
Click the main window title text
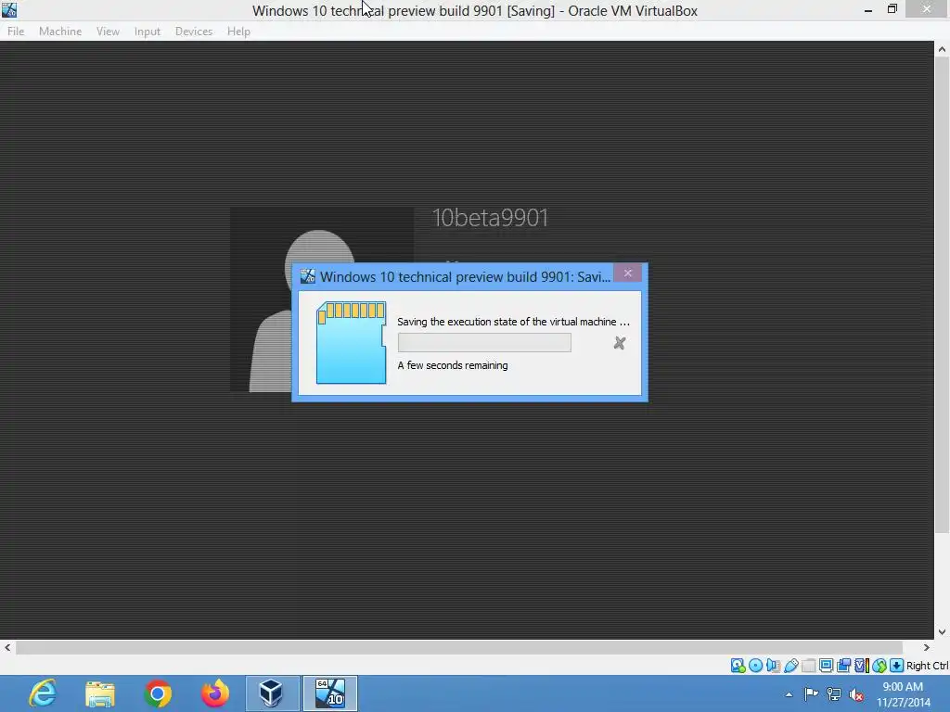474,11
